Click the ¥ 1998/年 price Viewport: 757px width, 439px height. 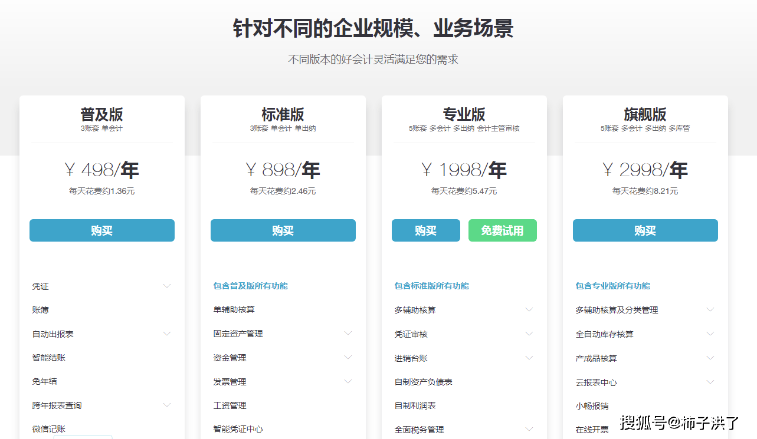(464, 170)
